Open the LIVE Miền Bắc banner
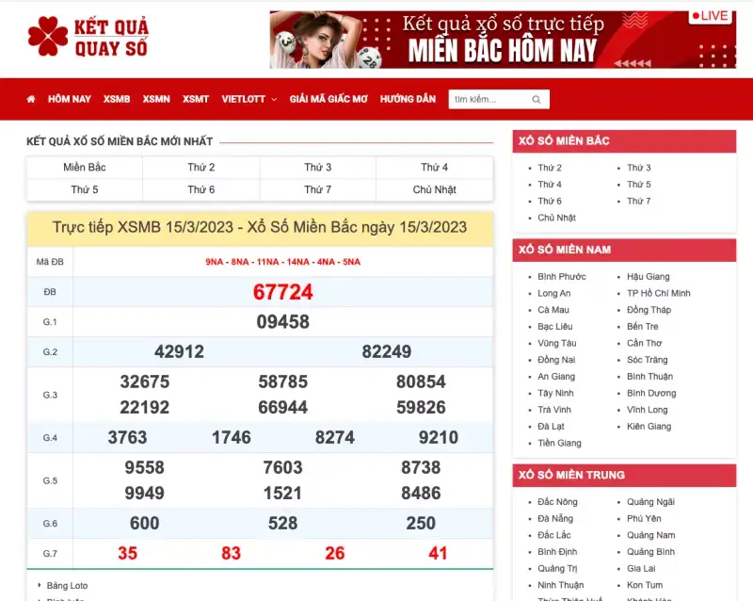Screen dimensions: 753x601 click(x=502, y=40)
